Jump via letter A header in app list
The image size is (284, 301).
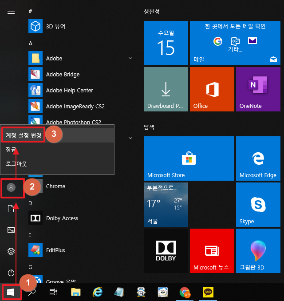point(30,44)
